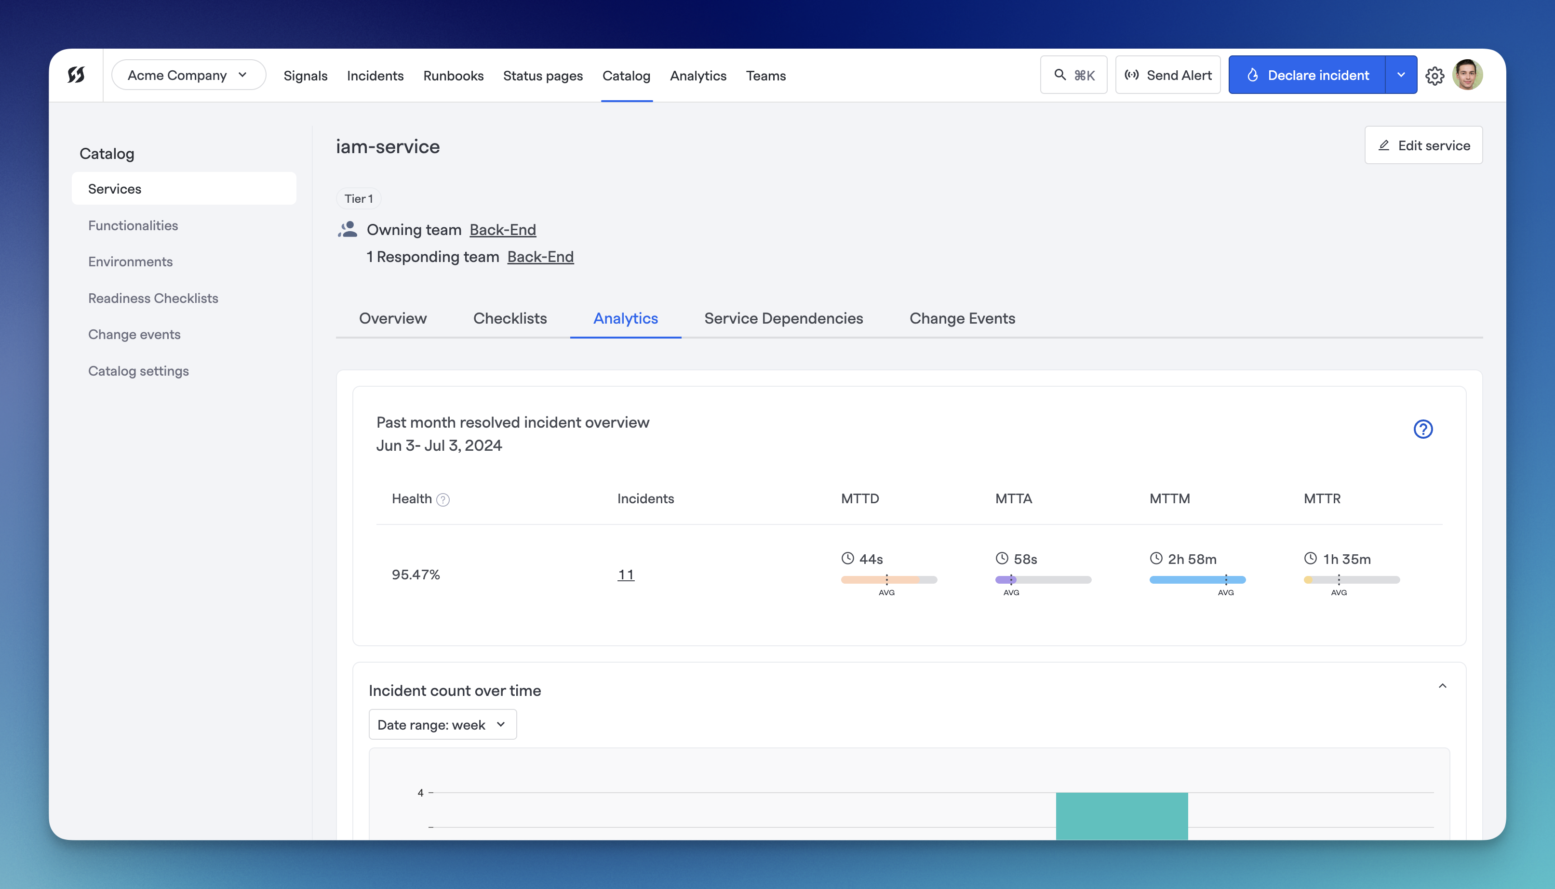The width and height of the screenshot is (1555, 889).
Task: Click the iam-service page title
Action: [x=388, y=146]
